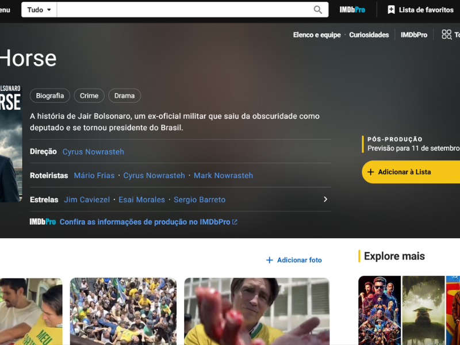Open director Cyrus Nowrasteh's page

(93, 152)
